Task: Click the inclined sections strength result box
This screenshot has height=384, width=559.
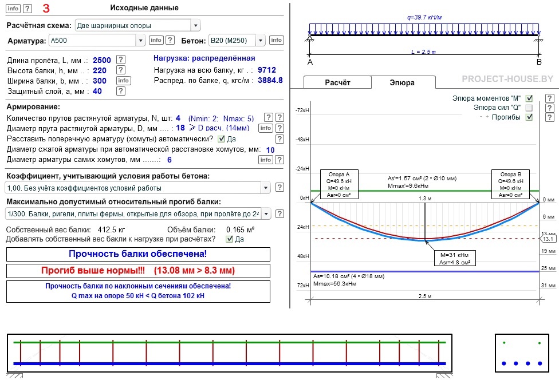Action: point(138,291)
